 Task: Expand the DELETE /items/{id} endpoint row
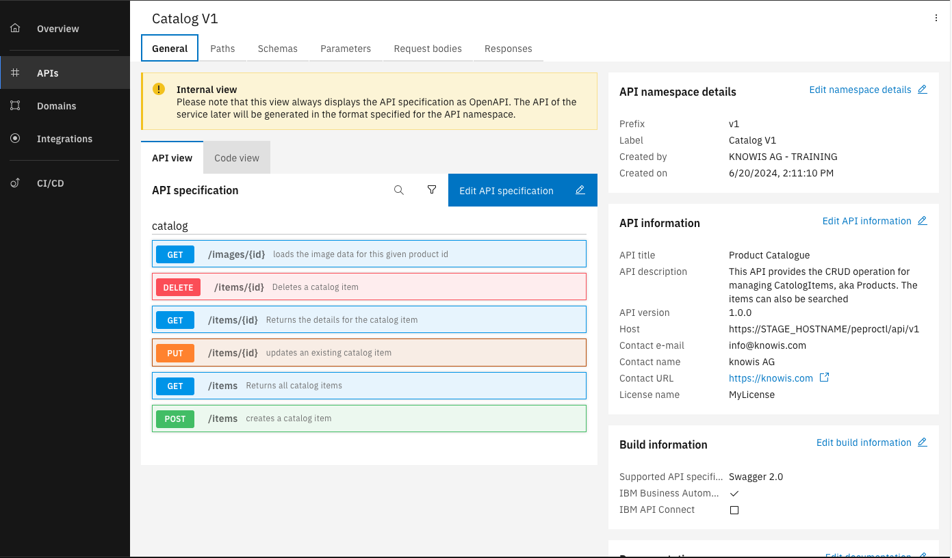point(369,287)
